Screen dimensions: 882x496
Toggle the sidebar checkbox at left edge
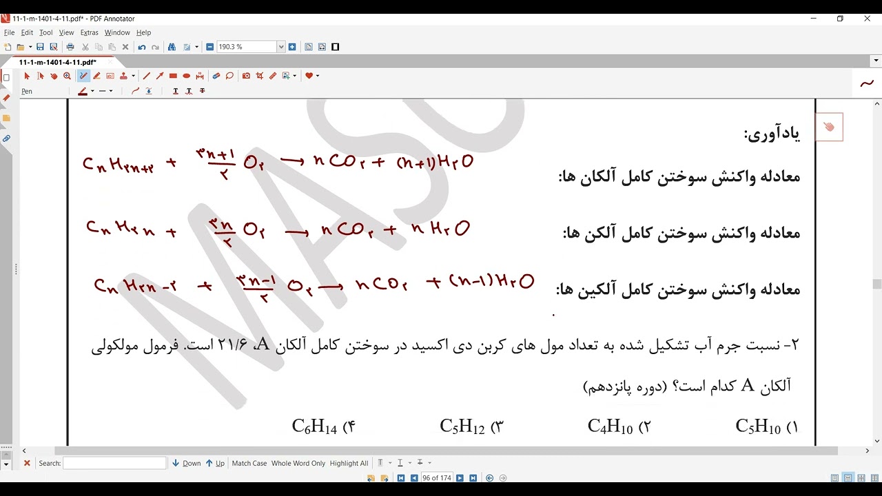point(6,77)
